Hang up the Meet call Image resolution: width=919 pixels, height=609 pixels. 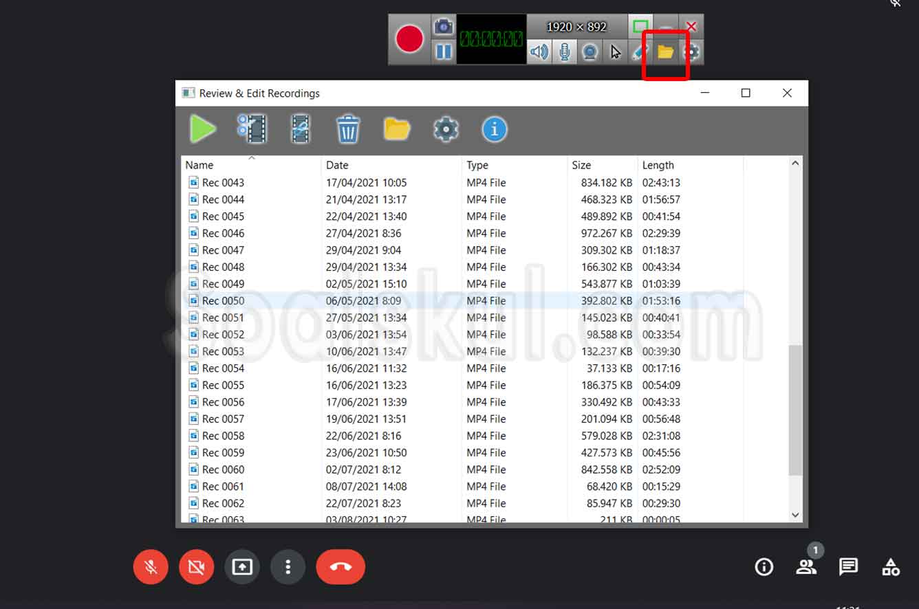click(x=340, y=567)
